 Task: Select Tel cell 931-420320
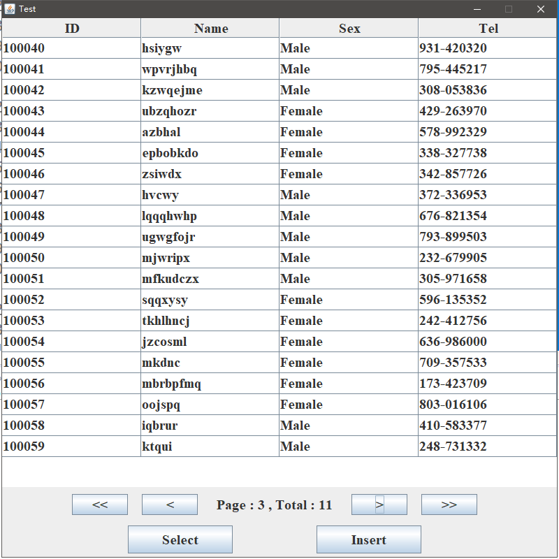[487, 48]
